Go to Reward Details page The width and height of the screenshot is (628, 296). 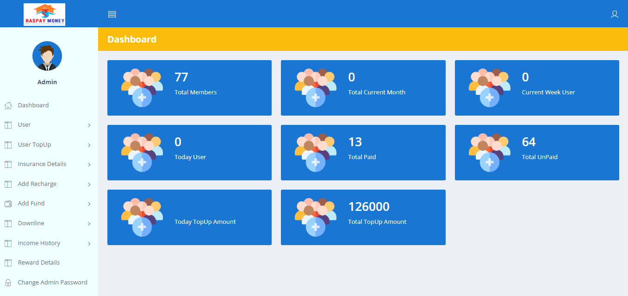click(39, 263)
